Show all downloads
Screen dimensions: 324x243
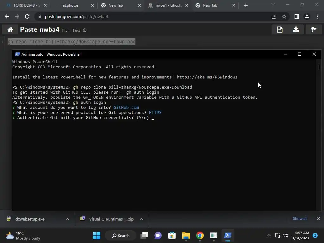pos(300,219)
